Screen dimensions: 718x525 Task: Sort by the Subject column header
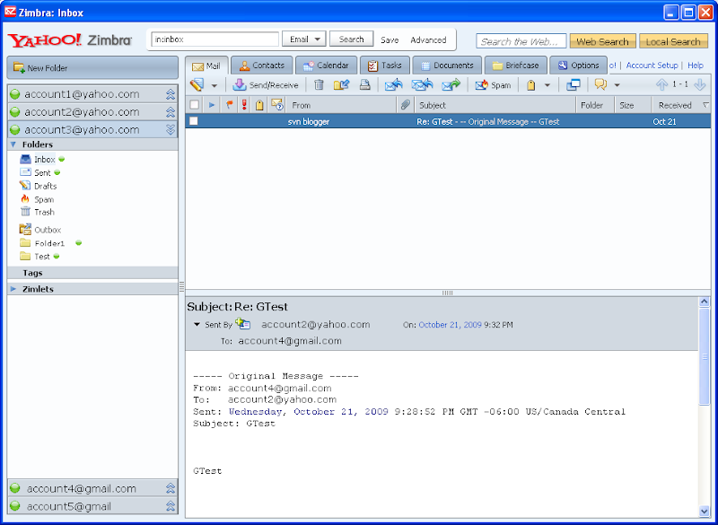click(x=495, y=105)
